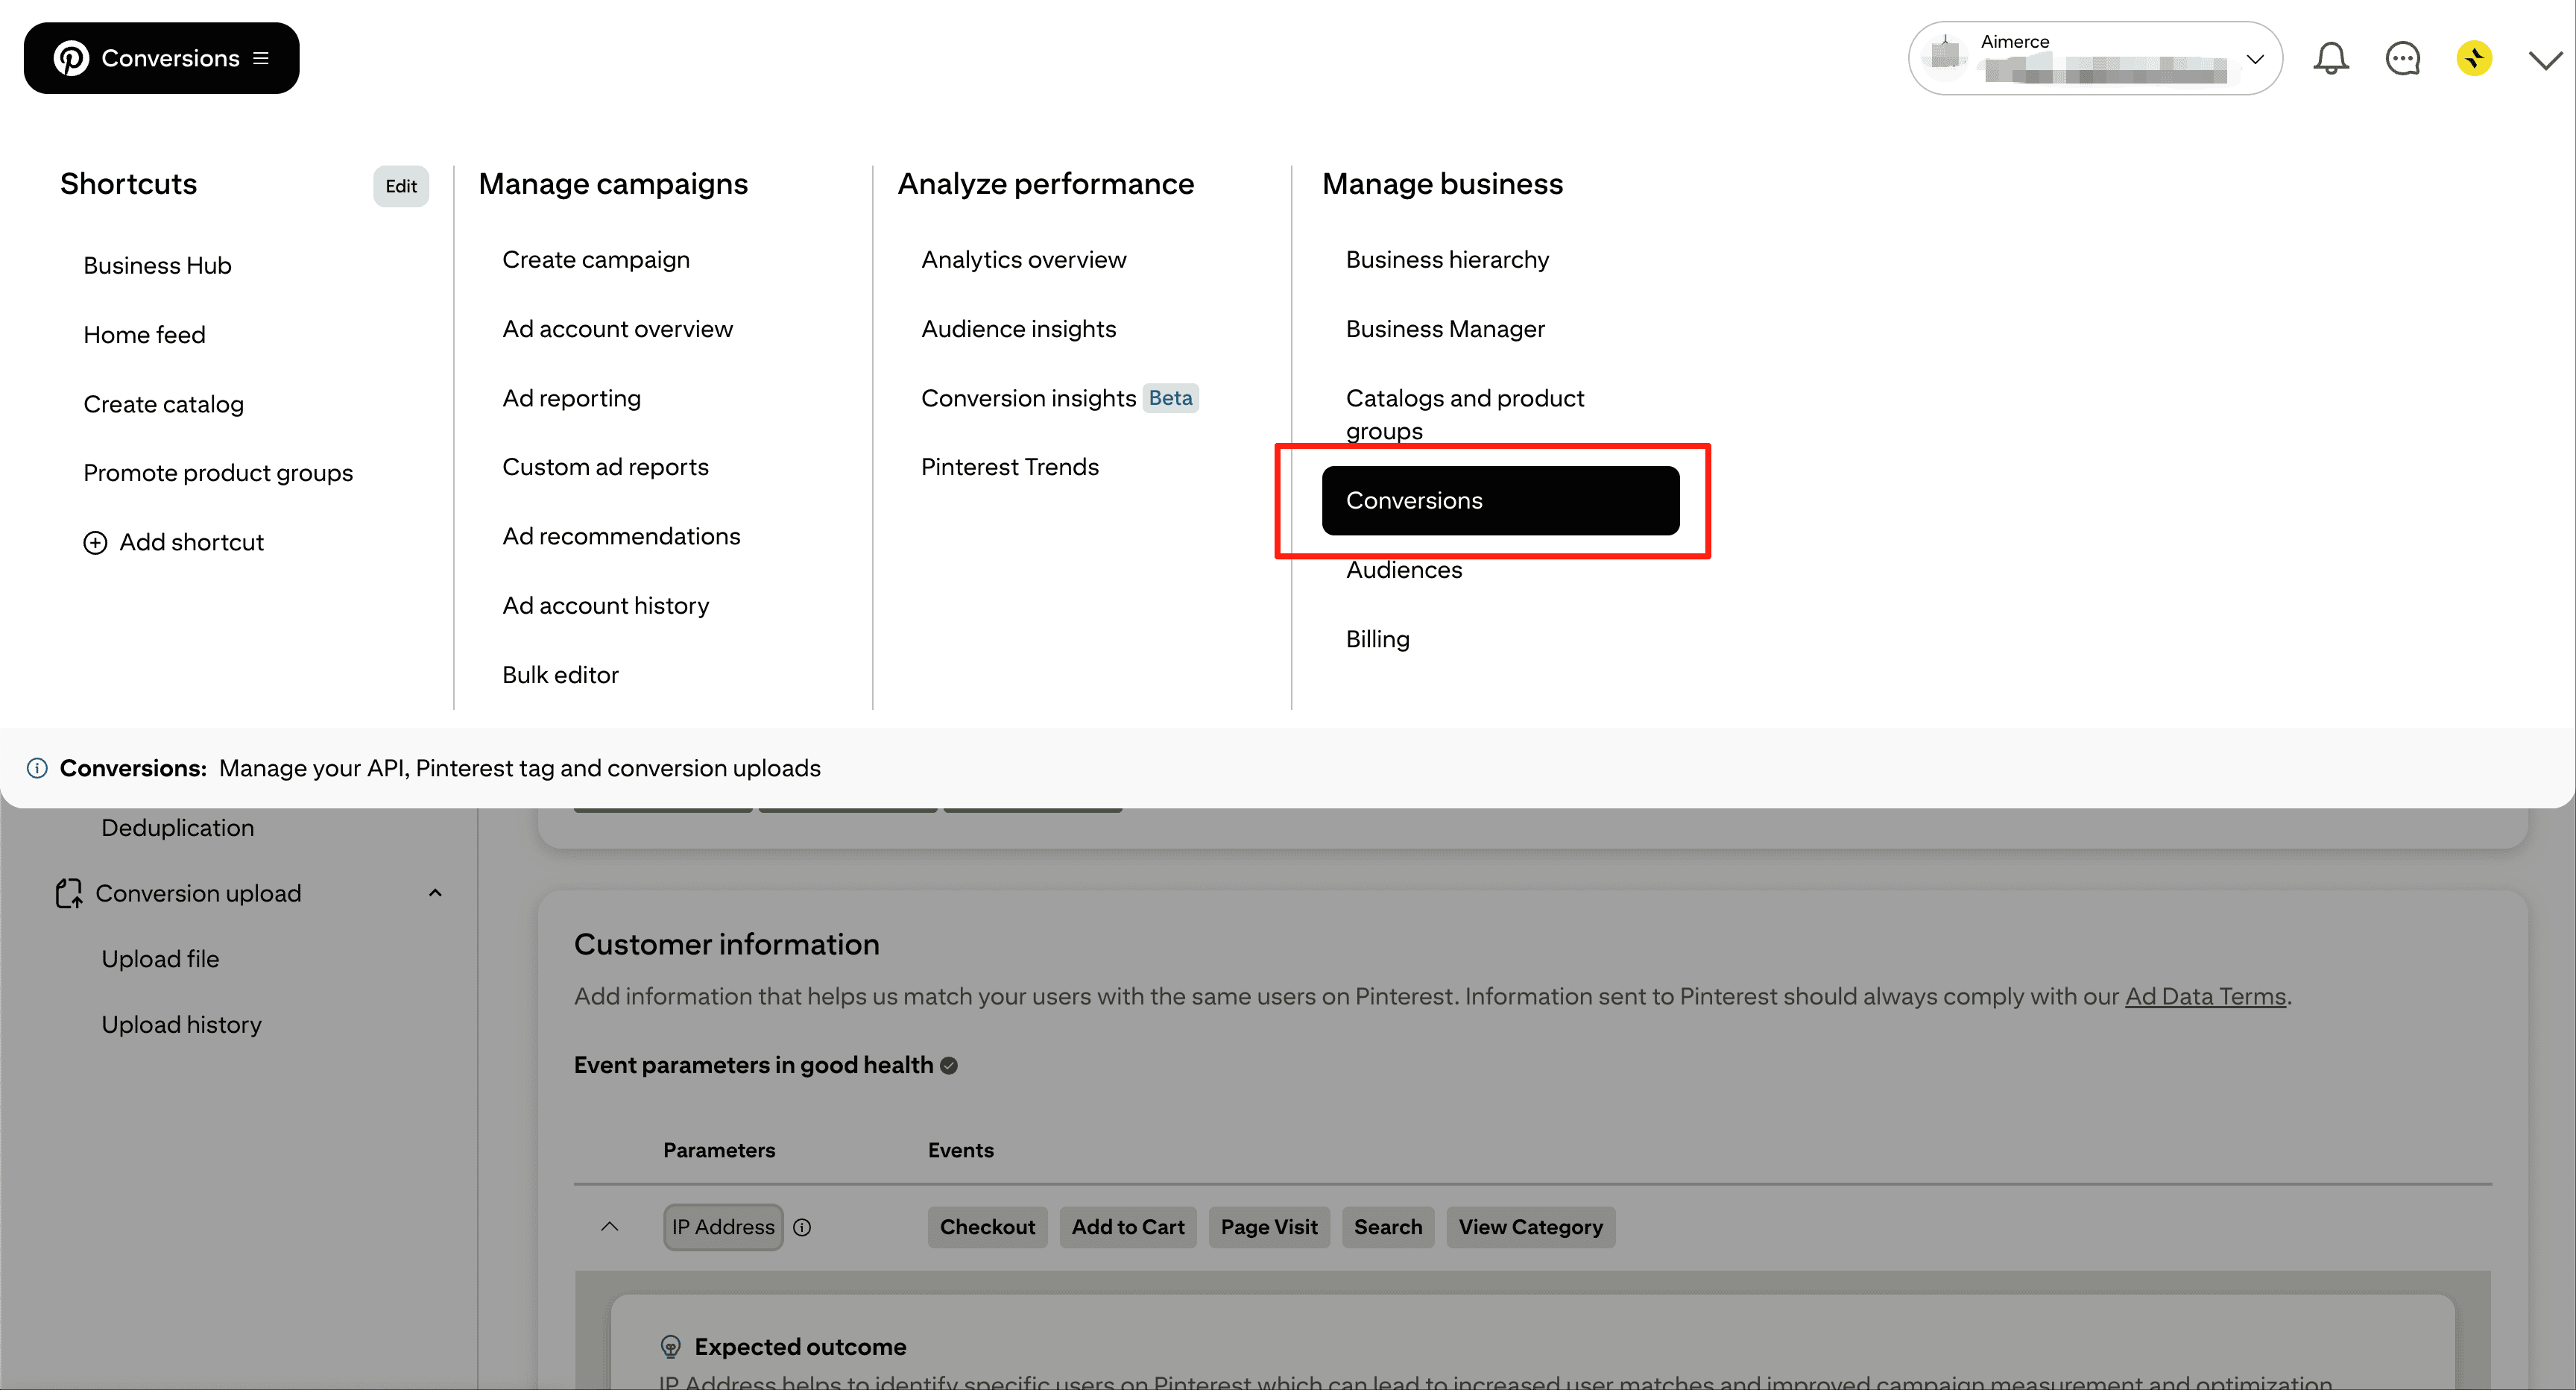Open the Ad Data Terms link
2576x1390 pixels.
pos(2205,996)
